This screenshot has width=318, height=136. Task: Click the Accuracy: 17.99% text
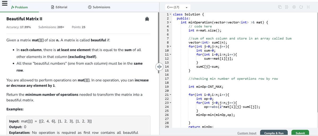(x=19, y=27)
